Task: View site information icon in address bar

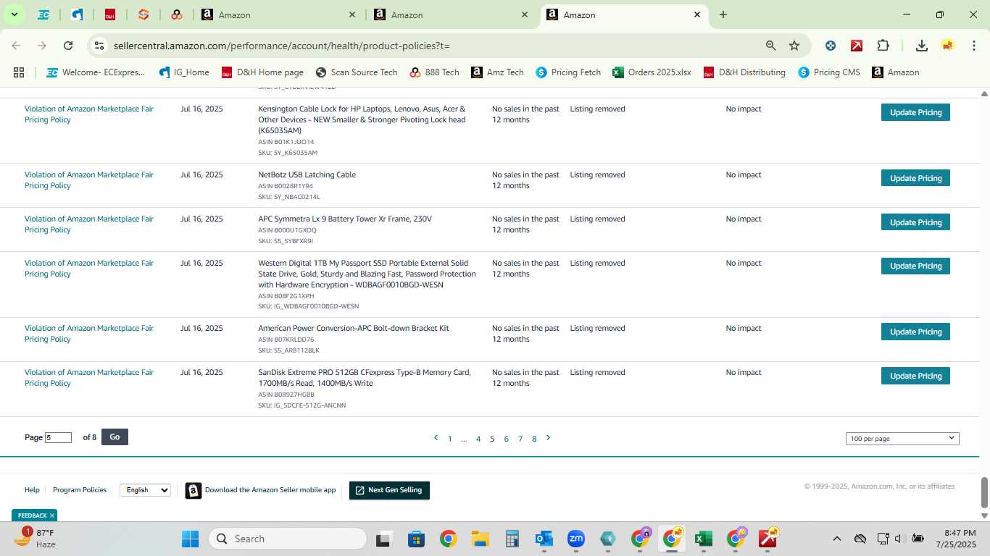Action: tap(99, 46)
